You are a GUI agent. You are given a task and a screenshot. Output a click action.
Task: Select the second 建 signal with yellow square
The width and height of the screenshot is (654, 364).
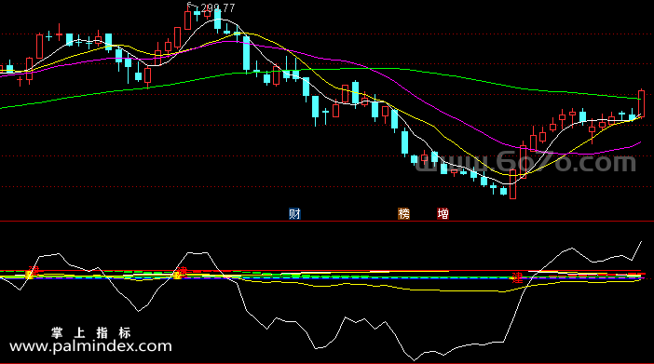[180, 273]
